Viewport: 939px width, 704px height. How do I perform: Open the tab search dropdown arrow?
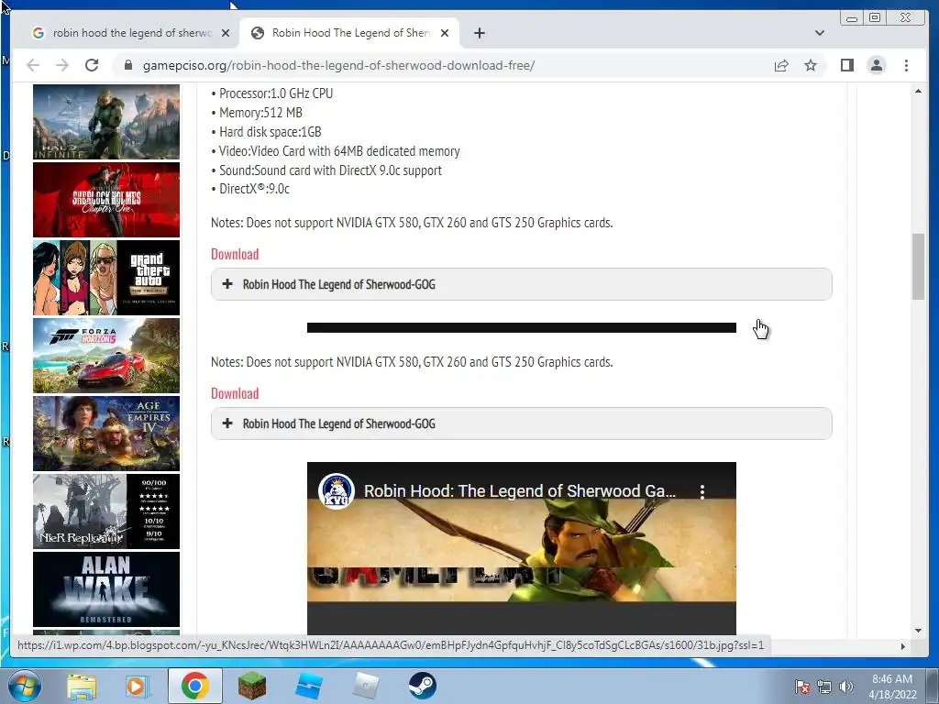click(x=819, y=33)
